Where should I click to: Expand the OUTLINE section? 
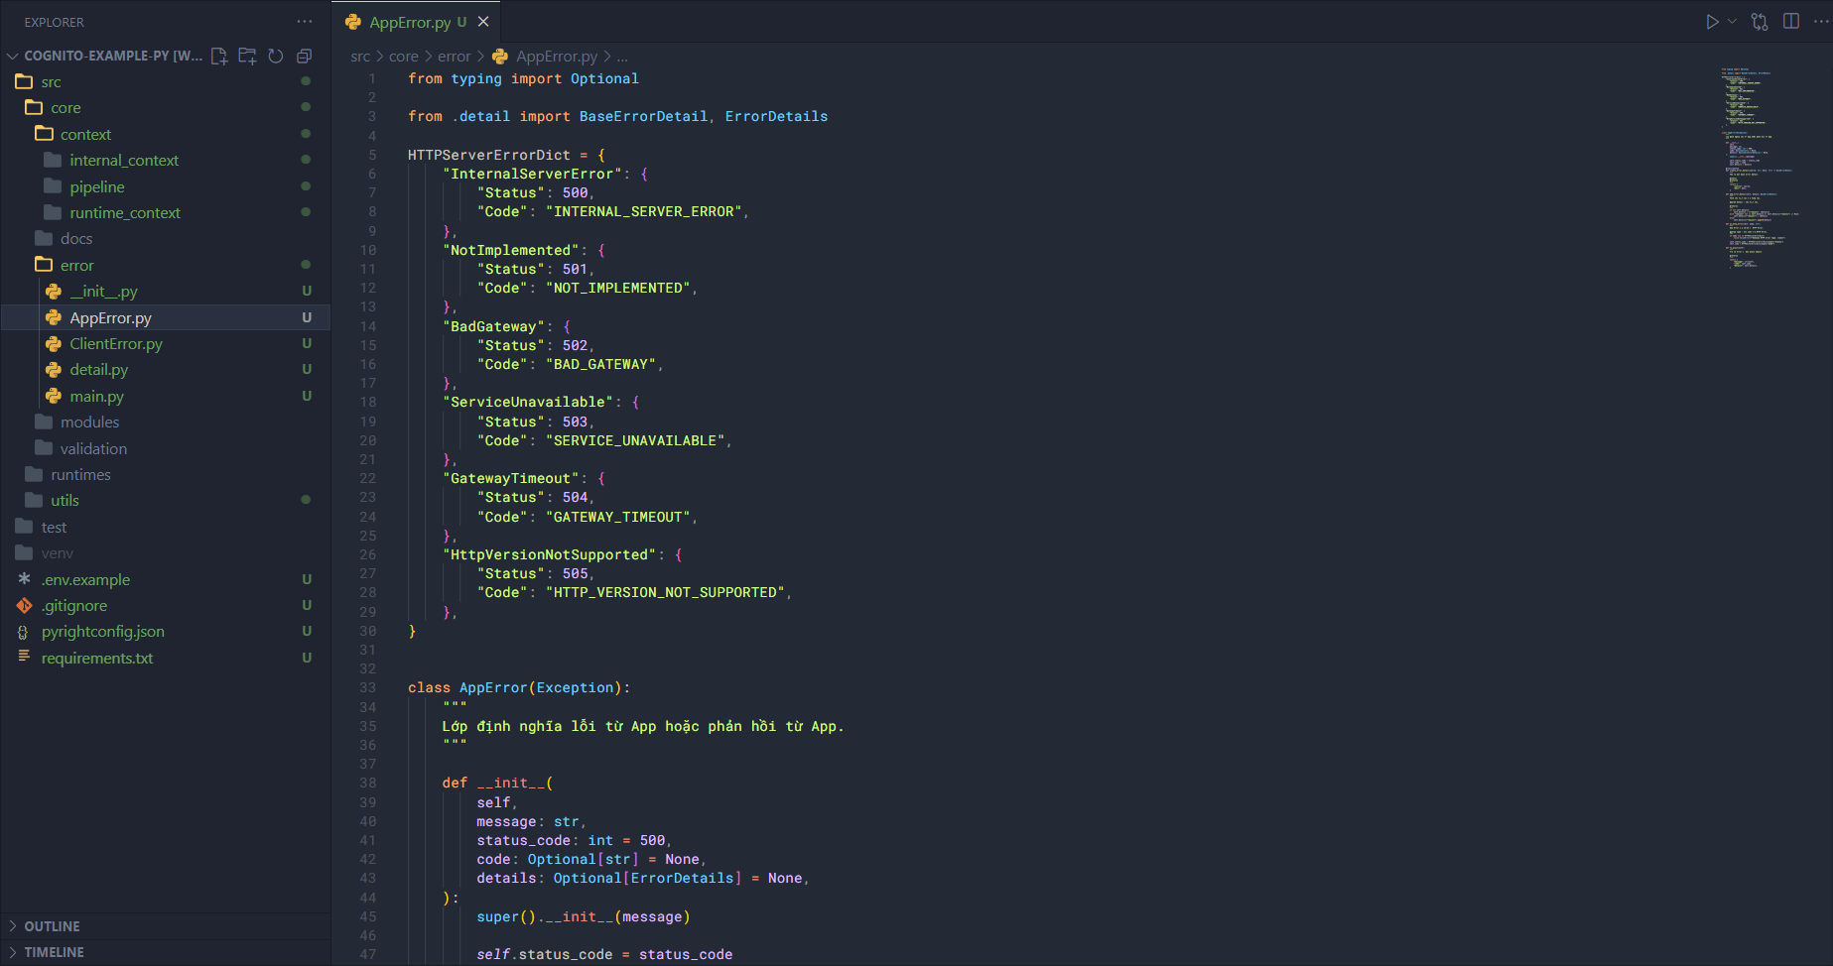52,926
